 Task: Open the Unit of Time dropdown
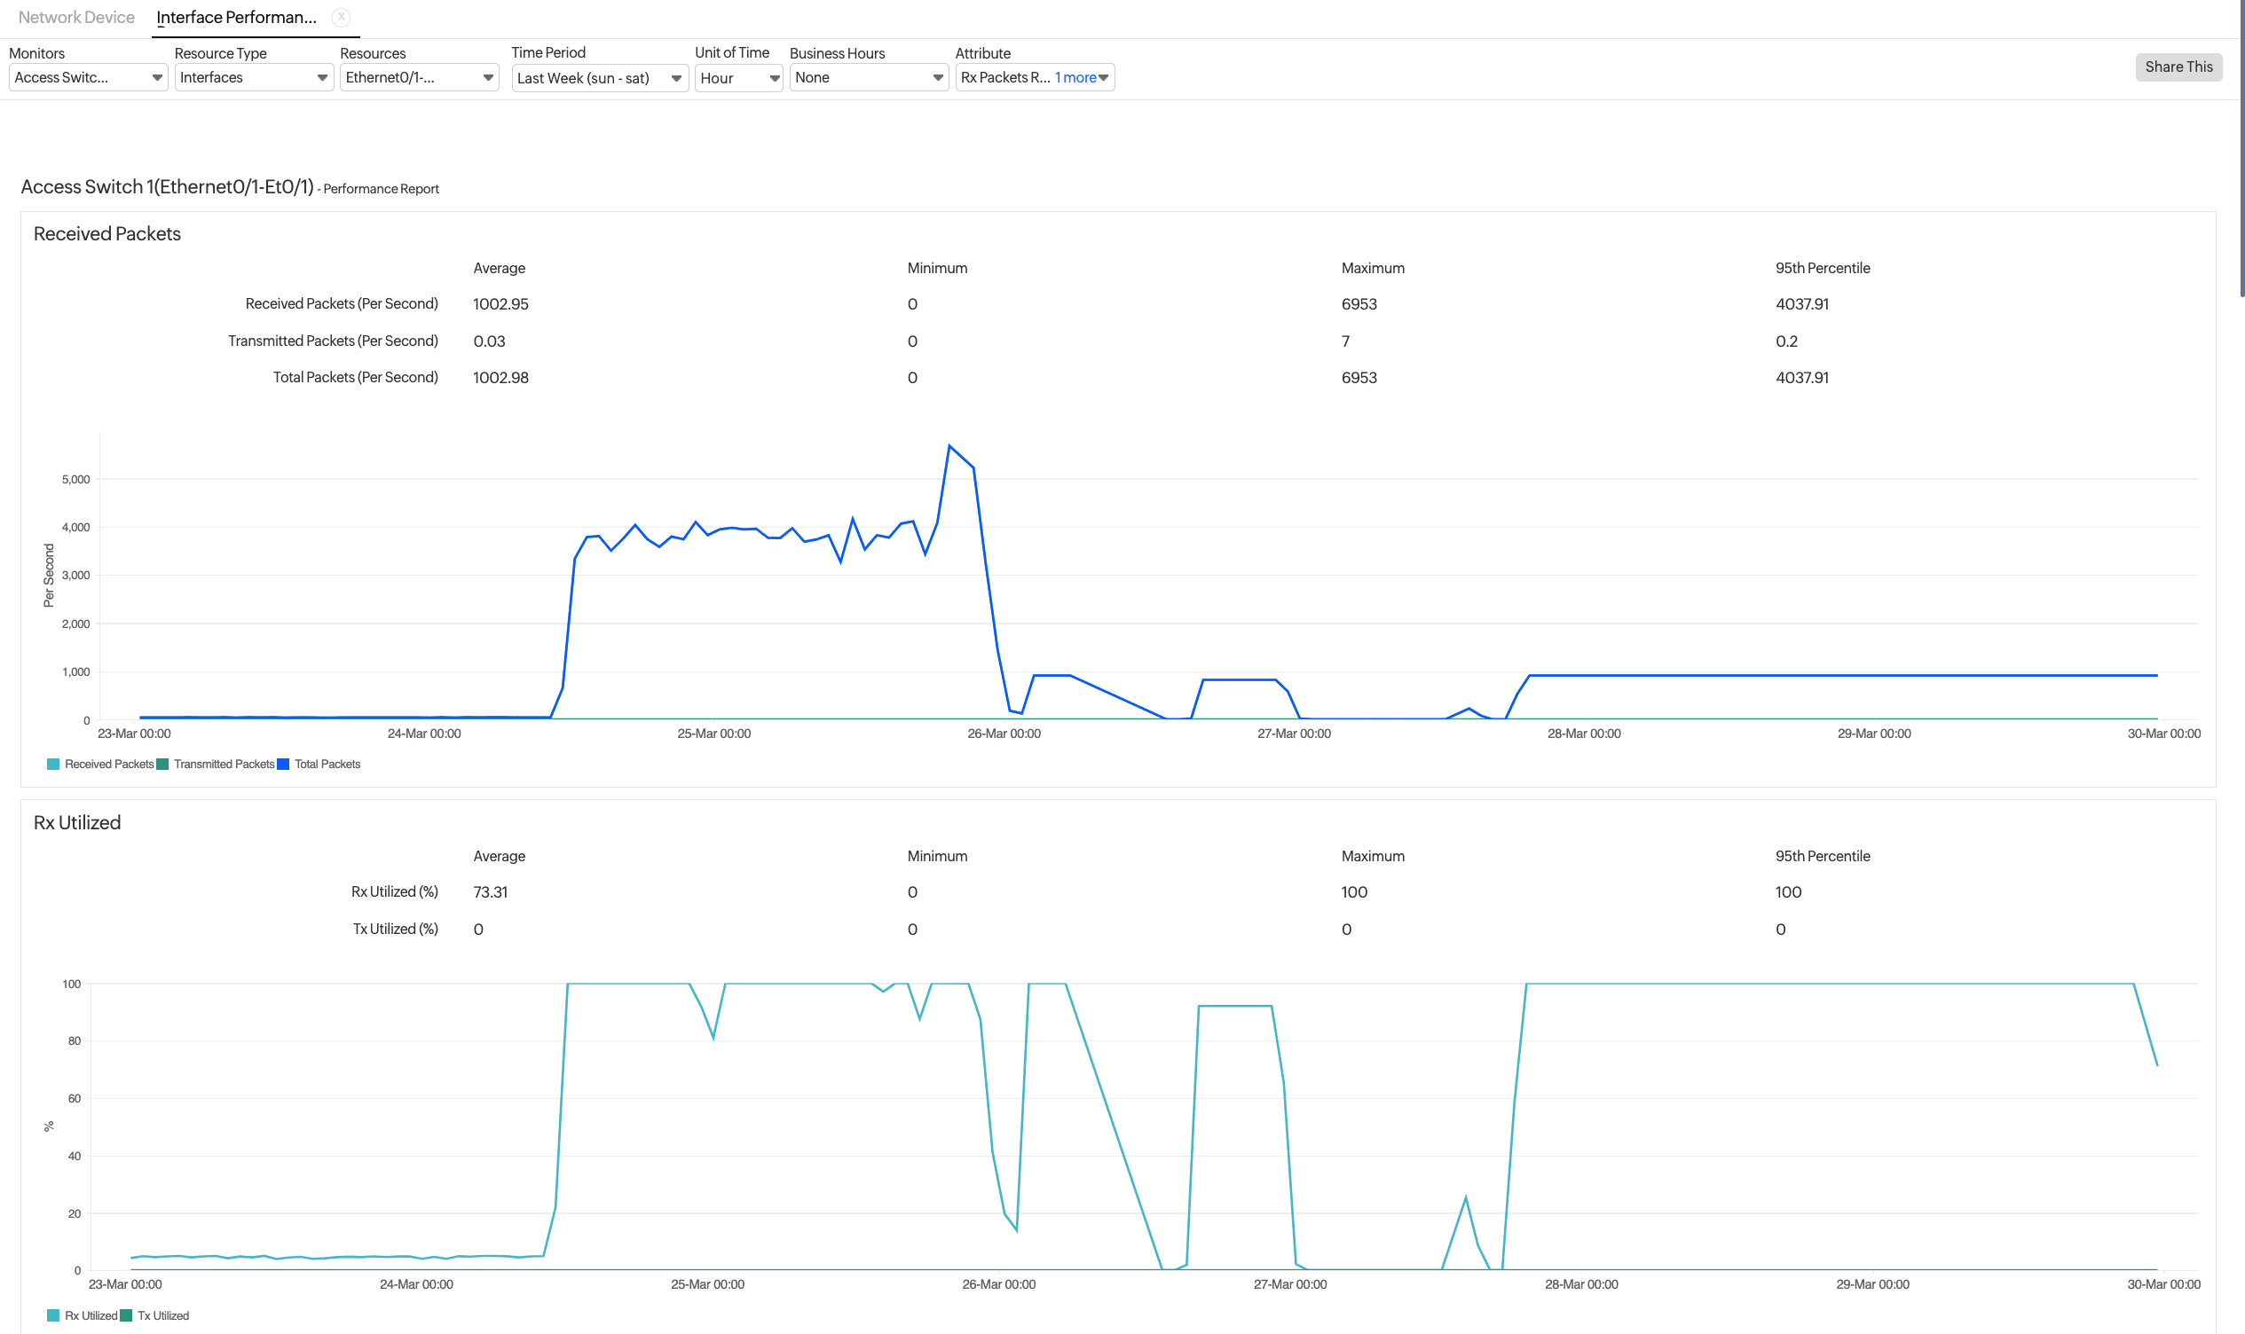[x=738, y=78]
